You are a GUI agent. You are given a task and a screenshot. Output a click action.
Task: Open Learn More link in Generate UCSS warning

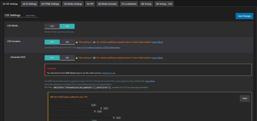point(157,58)
